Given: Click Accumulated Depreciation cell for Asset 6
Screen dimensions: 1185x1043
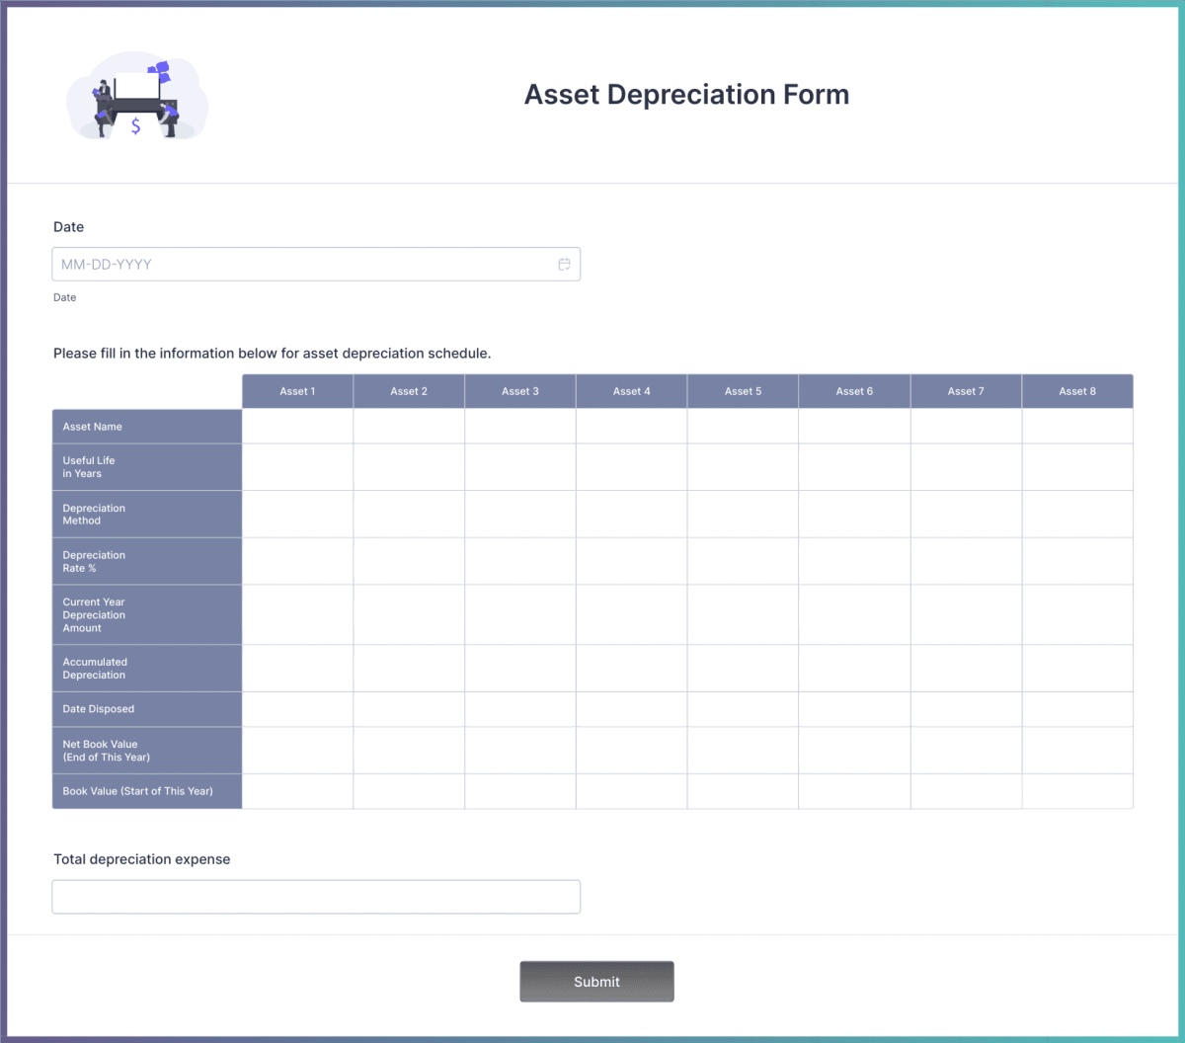Looking at the screenshot, I should [x=854, y=669].
